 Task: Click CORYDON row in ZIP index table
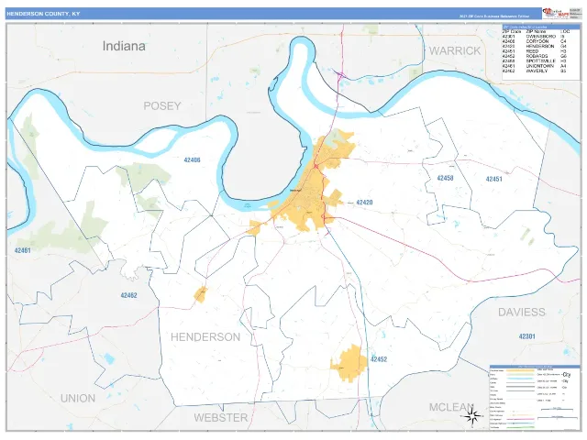pyautogui.click(x=536, y=41)
